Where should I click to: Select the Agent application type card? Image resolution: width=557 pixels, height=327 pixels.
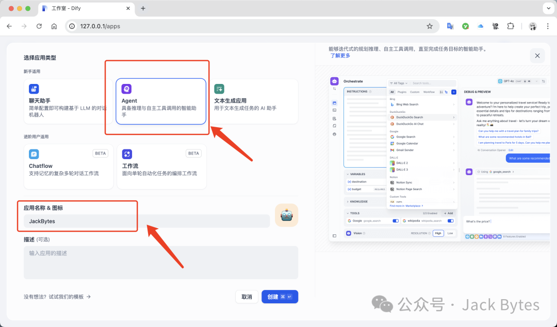[x=161, y=101]
